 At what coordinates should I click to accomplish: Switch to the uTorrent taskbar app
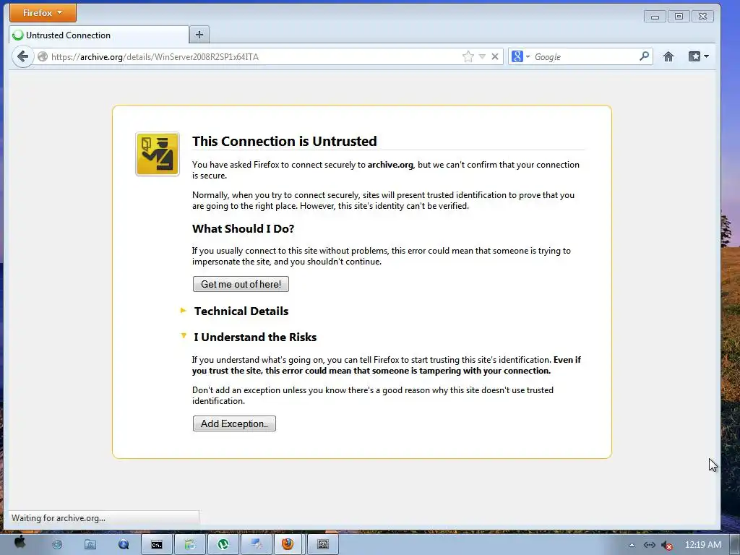[x=223, y=545]
